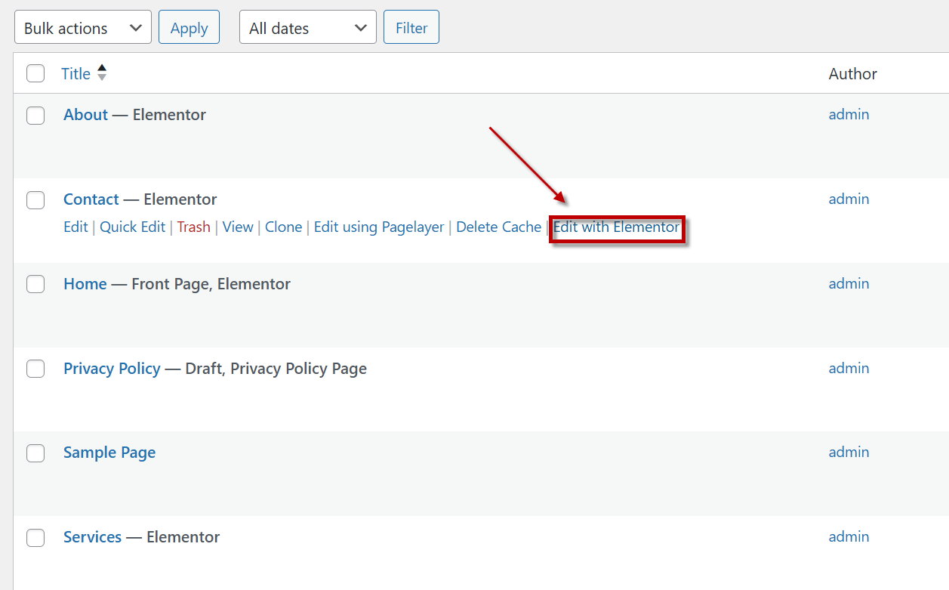Click Quick Edit under Contact
The width and height of the screenshot is (949, 590).
132,227
